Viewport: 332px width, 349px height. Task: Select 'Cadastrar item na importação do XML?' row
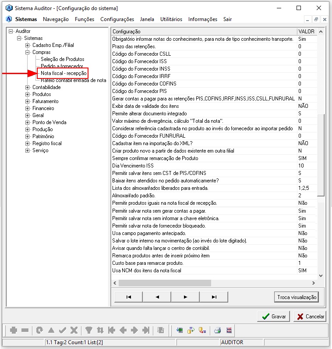tap(214, 143)
